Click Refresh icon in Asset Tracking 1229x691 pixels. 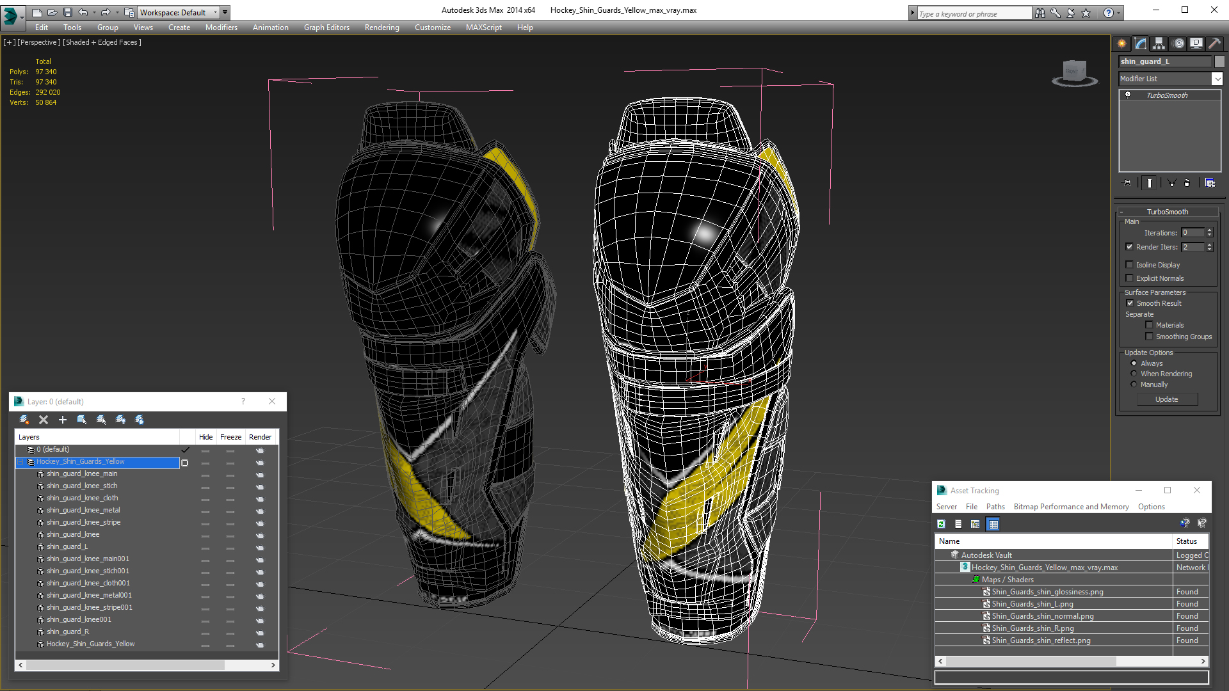coord(941,524)
